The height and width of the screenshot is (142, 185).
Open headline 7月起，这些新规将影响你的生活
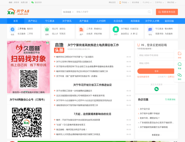pyautogui.click(x=92, y=114)
